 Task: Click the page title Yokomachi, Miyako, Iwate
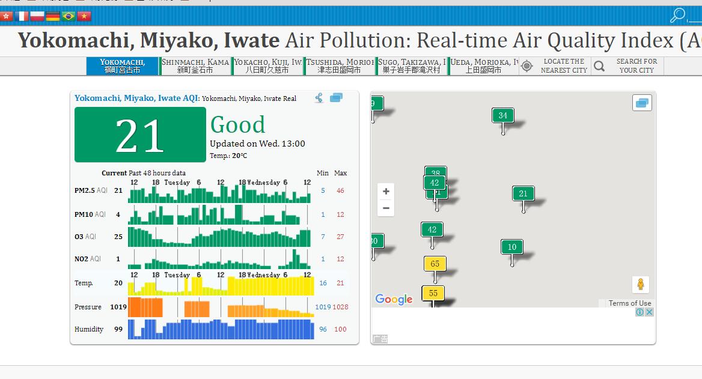click(148, 40)
